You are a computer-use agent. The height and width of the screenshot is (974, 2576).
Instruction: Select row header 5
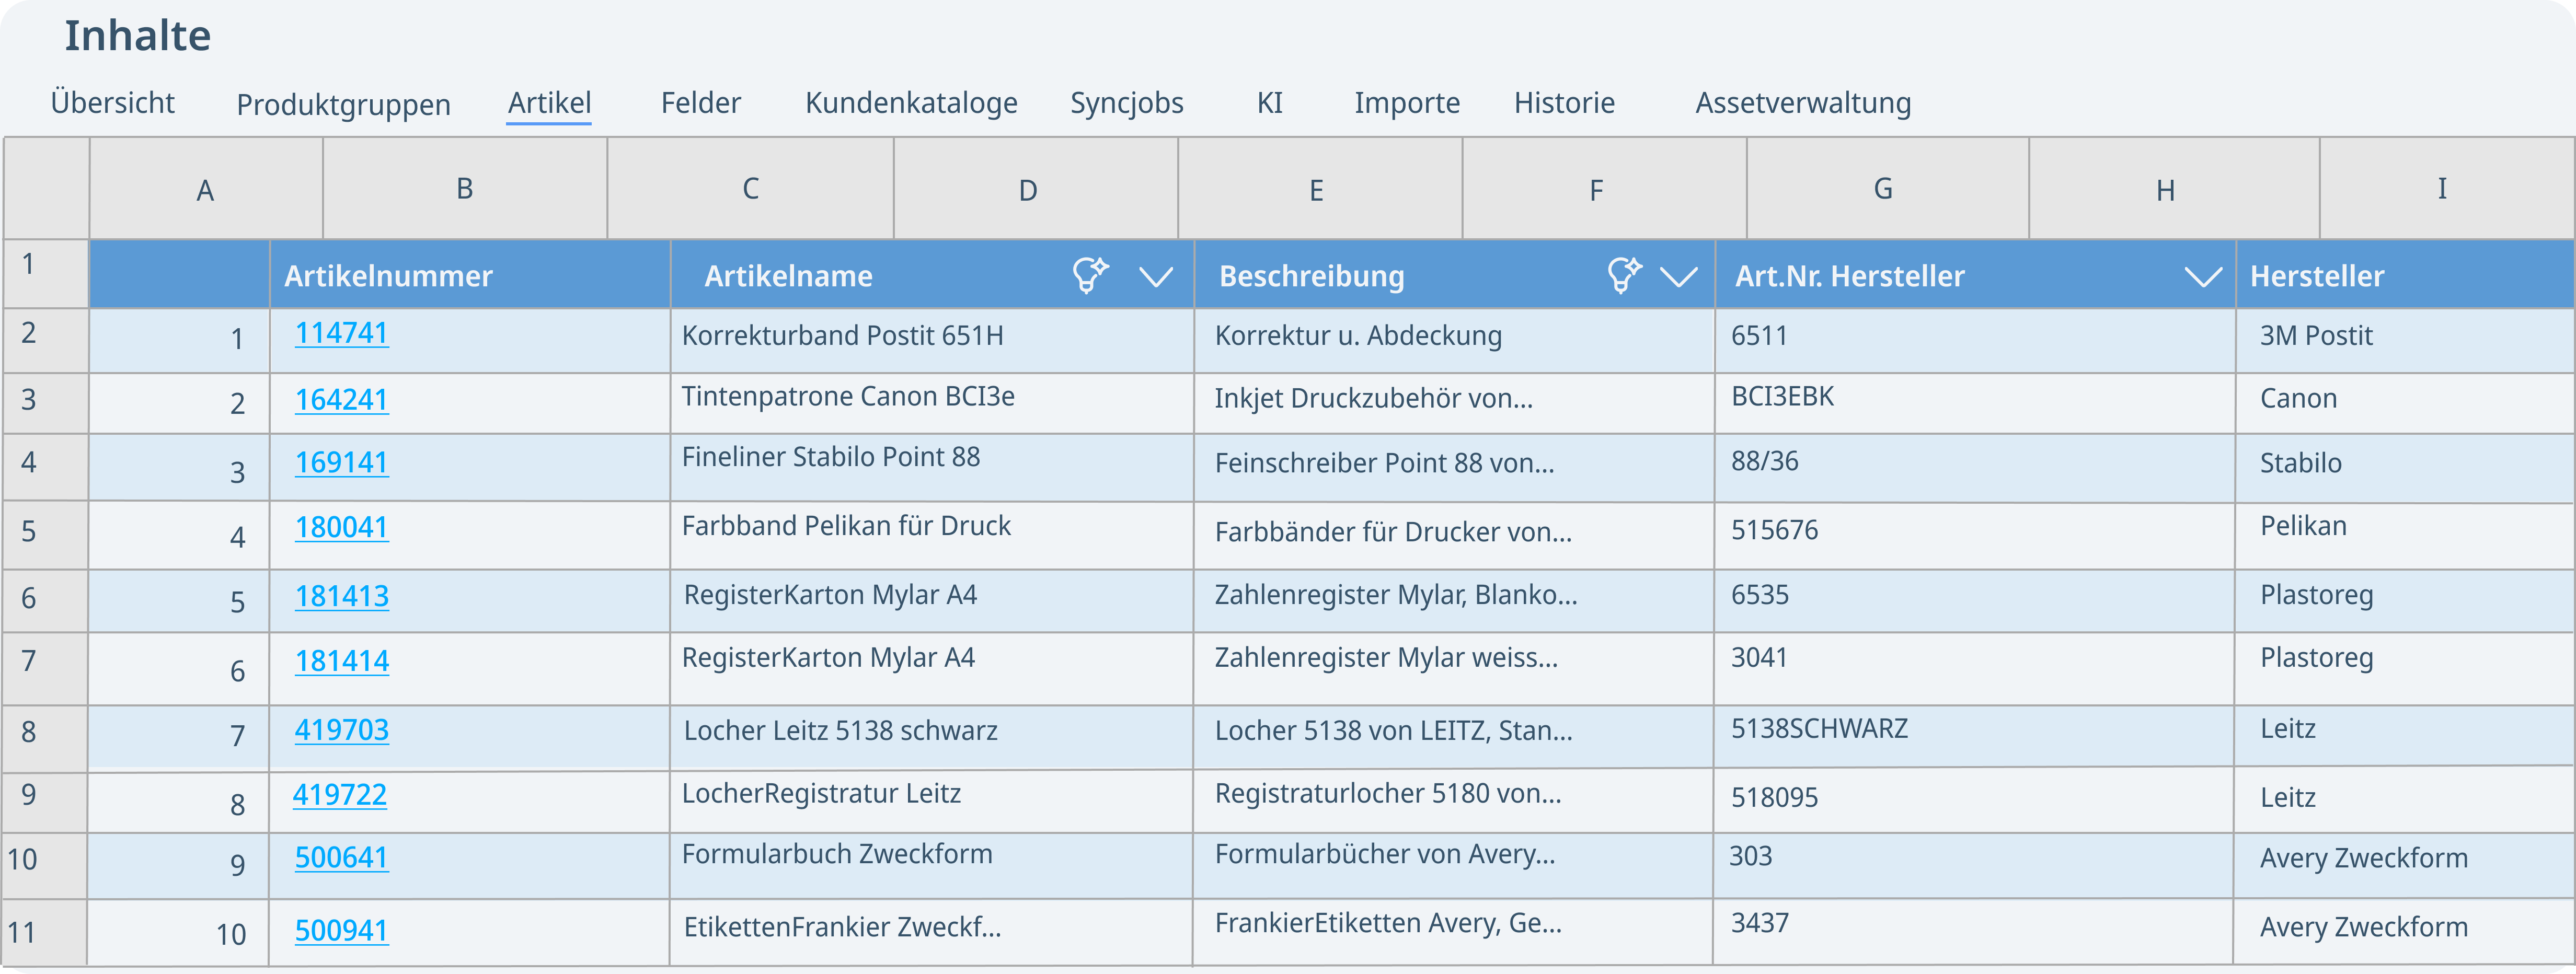point(29,531)
